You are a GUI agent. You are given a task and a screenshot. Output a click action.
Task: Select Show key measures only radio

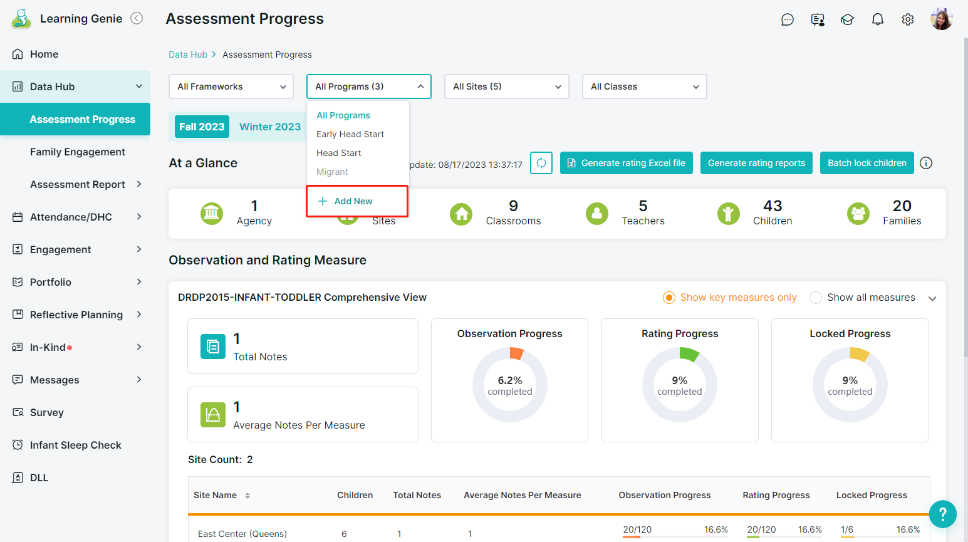pos(669,298)
